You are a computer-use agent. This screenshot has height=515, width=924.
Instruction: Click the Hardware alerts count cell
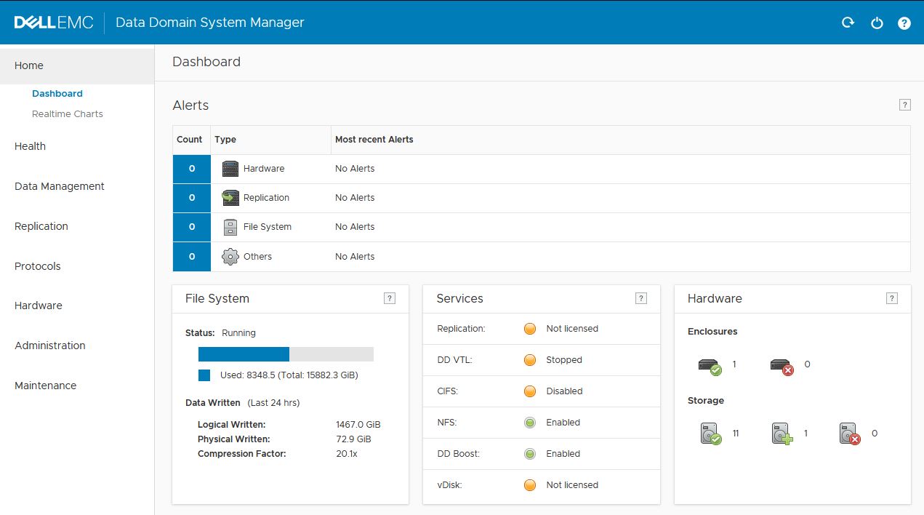click(x=192, y=169)
